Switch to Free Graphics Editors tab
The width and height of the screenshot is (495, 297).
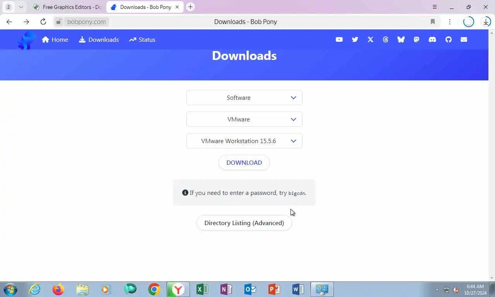pyautogui.click(x=67, y=7)
